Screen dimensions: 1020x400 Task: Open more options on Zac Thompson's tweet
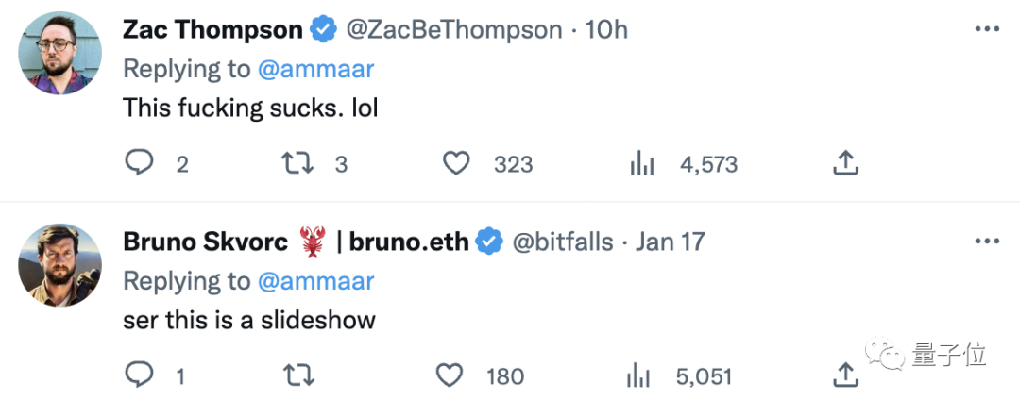coord(986,30)
